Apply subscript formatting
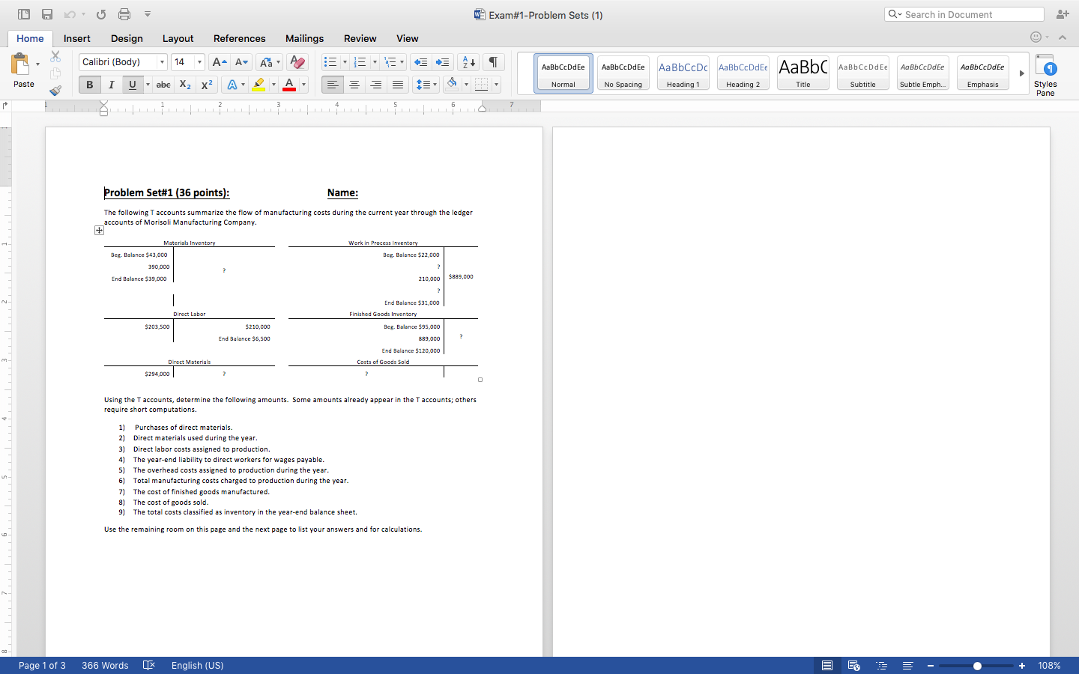Viewport: 1079px width, 674px height. pyautogui.click(x=184, y=85)
